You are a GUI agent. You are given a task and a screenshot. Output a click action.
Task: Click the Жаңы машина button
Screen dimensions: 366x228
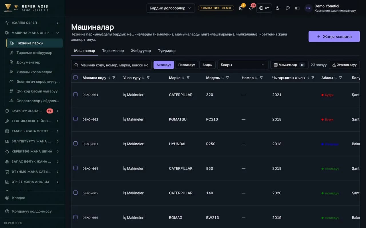click(x=334, y=36)
